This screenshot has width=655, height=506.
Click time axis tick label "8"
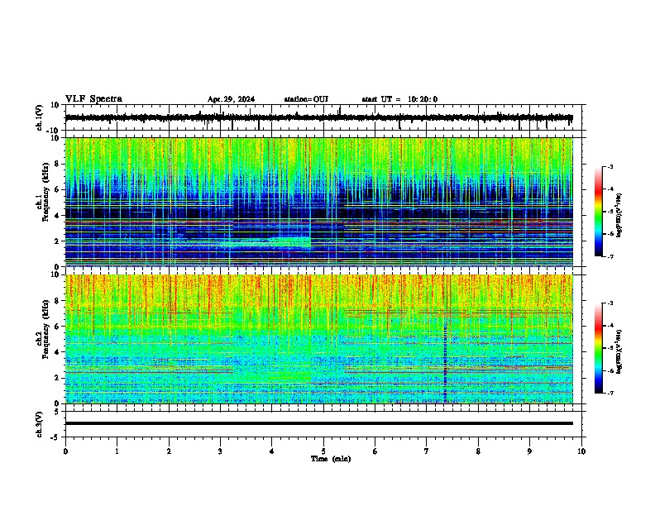[478, 451]
